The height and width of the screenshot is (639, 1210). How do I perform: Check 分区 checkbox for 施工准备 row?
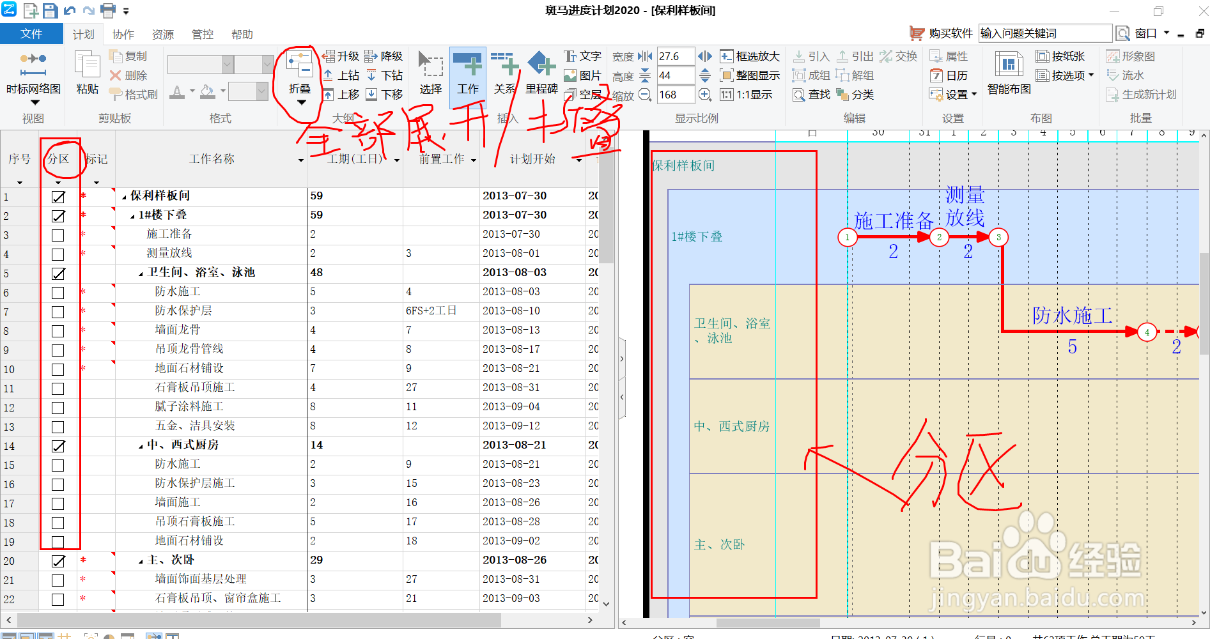point(58,235)
